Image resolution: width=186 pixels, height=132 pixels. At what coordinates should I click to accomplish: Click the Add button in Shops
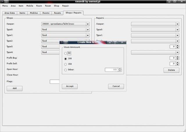pos(15,89)
